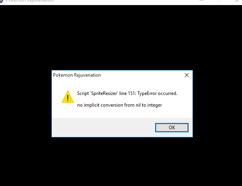Close the main Pokemon Rejuvenation game window
Image resolution: width=242 pixels, height=186 pixels.
pos(237,1)
